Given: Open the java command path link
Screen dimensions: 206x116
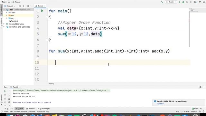Looking at the screenshot, I should pos(61,91).
